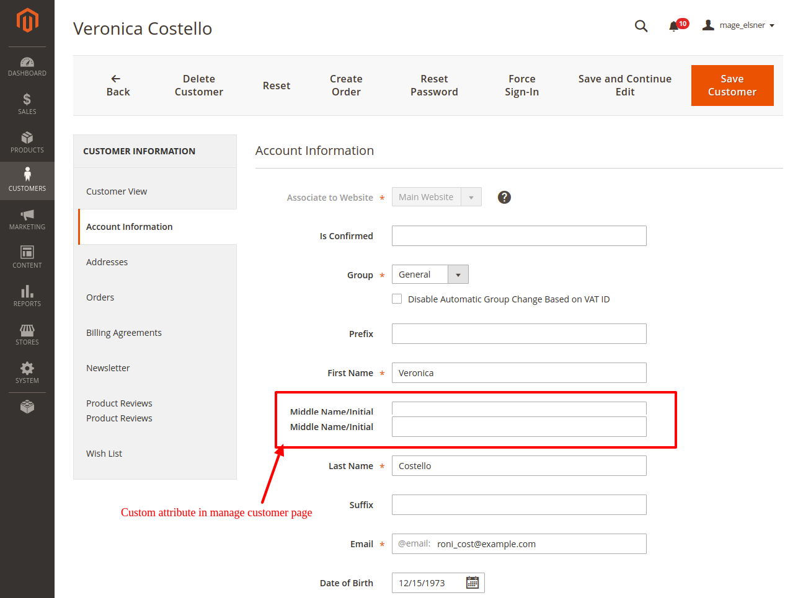
Task: Click the Reset Password button
Action: pyautogui.click(x=434, y=86)
